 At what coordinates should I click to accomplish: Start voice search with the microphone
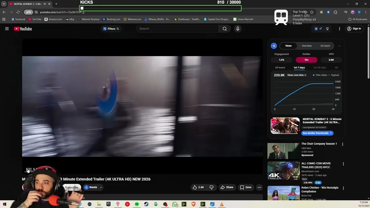point(238,29)
